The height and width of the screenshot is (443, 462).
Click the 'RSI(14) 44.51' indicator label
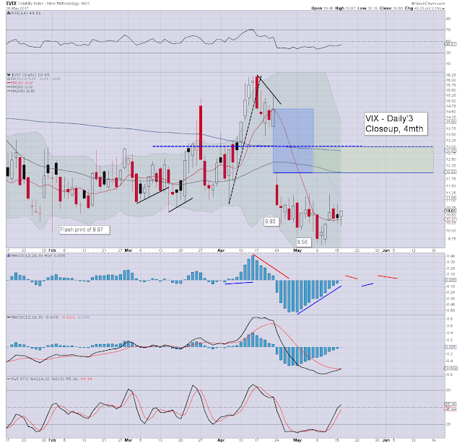click(24, 13)
